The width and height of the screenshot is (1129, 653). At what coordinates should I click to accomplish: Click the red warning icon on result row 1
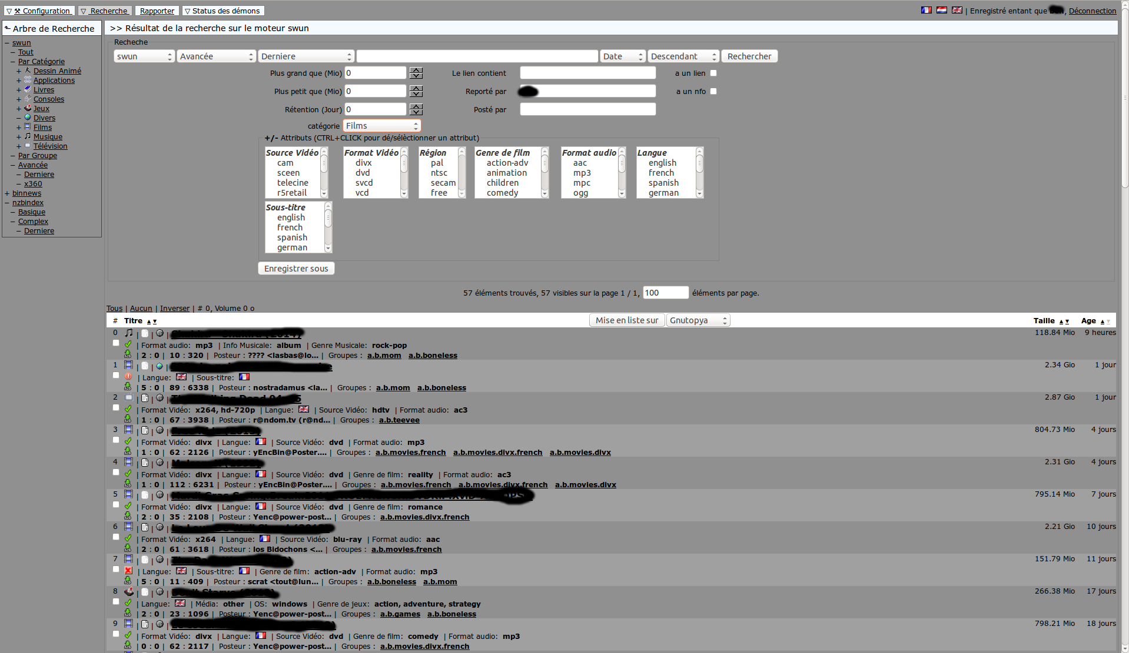tap(129, 377)
